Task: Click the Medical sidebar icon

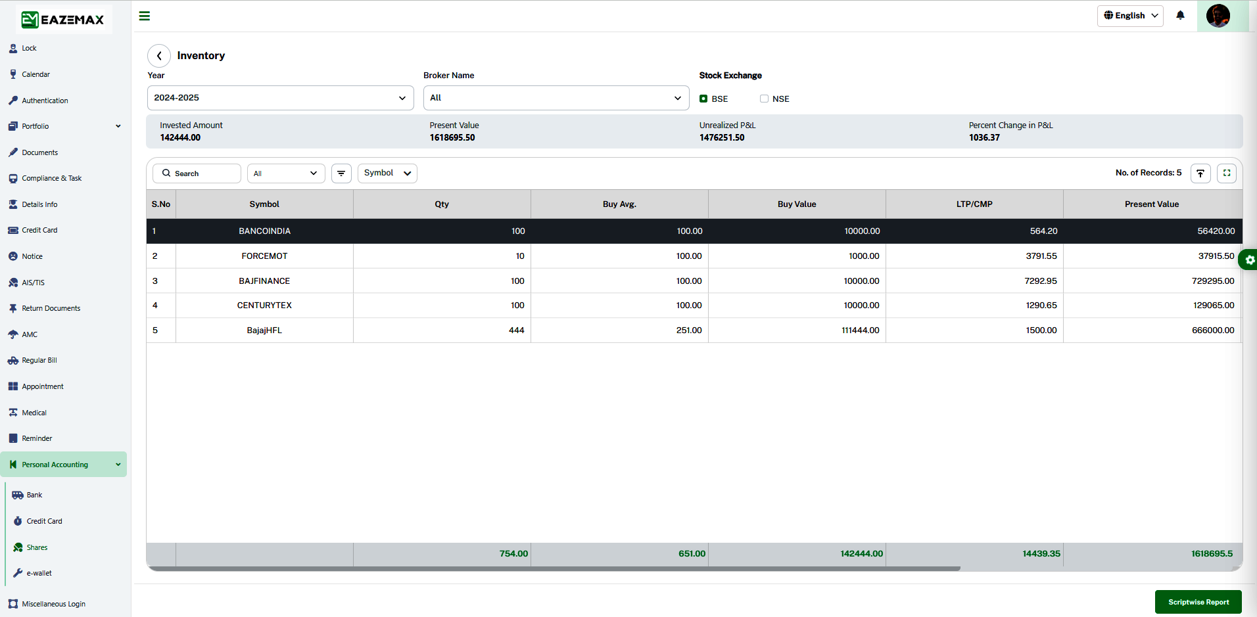Action: click(13, 413)
